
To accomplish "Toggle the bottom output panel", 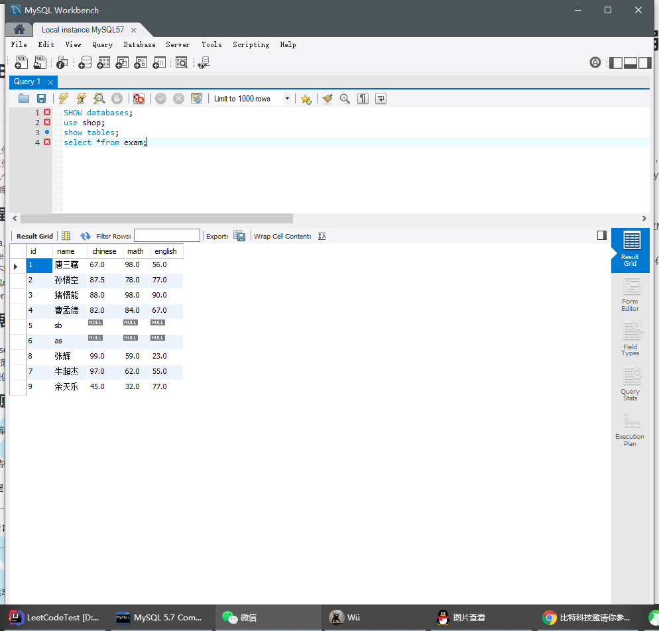I will (x=630, y=62).
